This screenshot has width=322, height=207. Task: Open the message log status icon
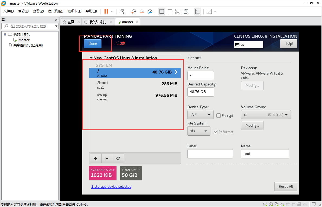pyautogui.click(x=314, y=204)
